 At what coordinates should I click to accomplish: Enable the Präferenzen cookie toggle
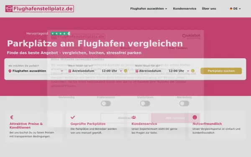106,103
